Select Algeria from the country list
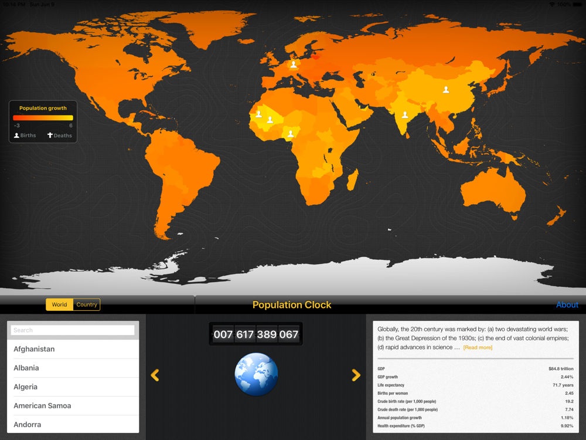Image resolution: width=586 pixels, height=440 pixels. coord(73,387)
